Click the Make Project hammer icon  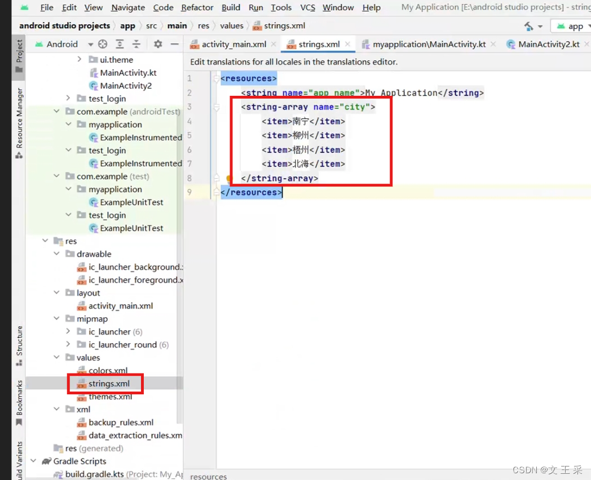pos(529,26)
